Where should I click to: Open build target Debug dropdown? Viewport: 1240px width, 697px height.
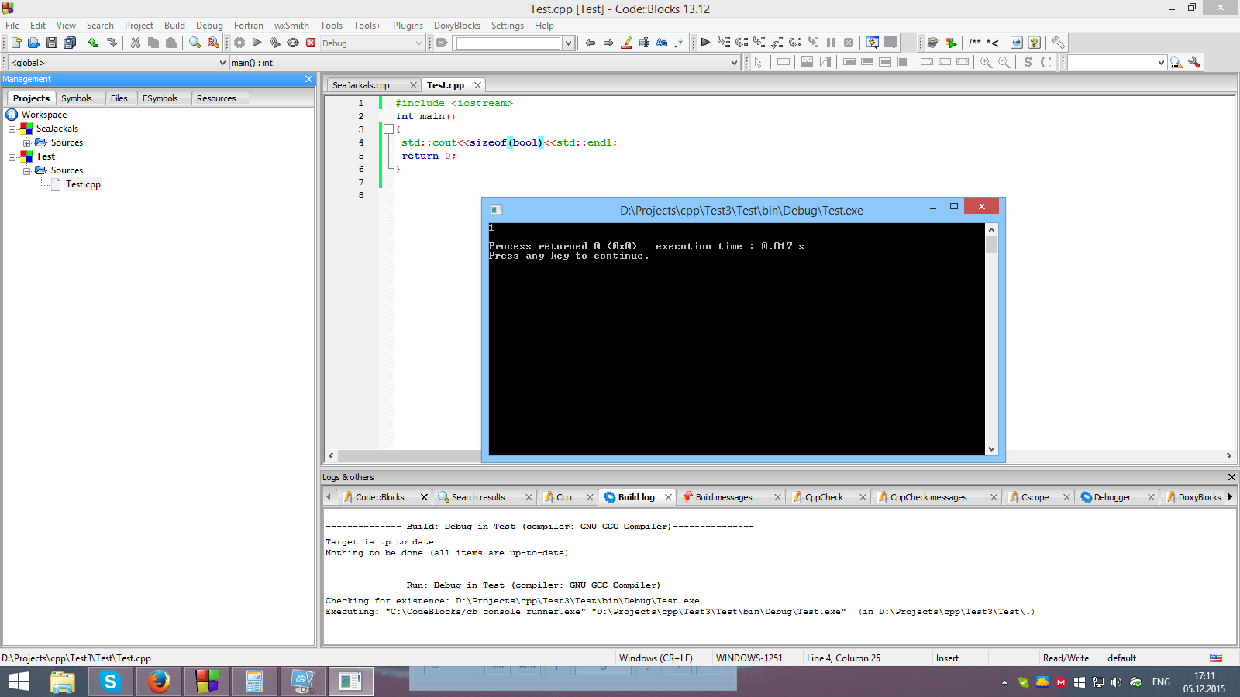coord(372,43)
